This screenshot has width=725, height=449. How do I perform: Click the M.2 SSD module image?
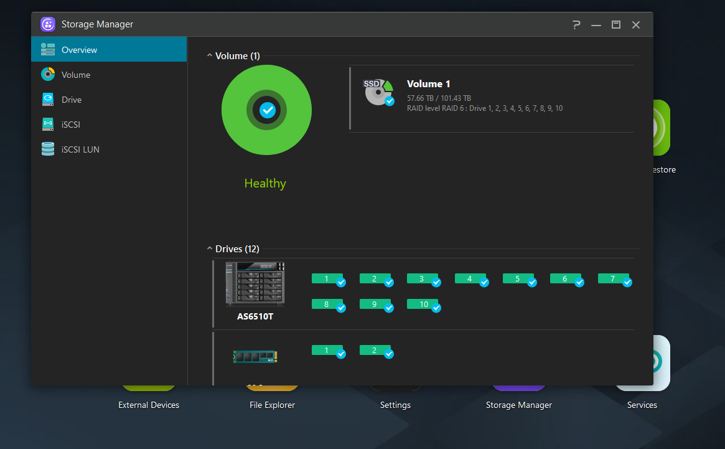coord(255,356)
